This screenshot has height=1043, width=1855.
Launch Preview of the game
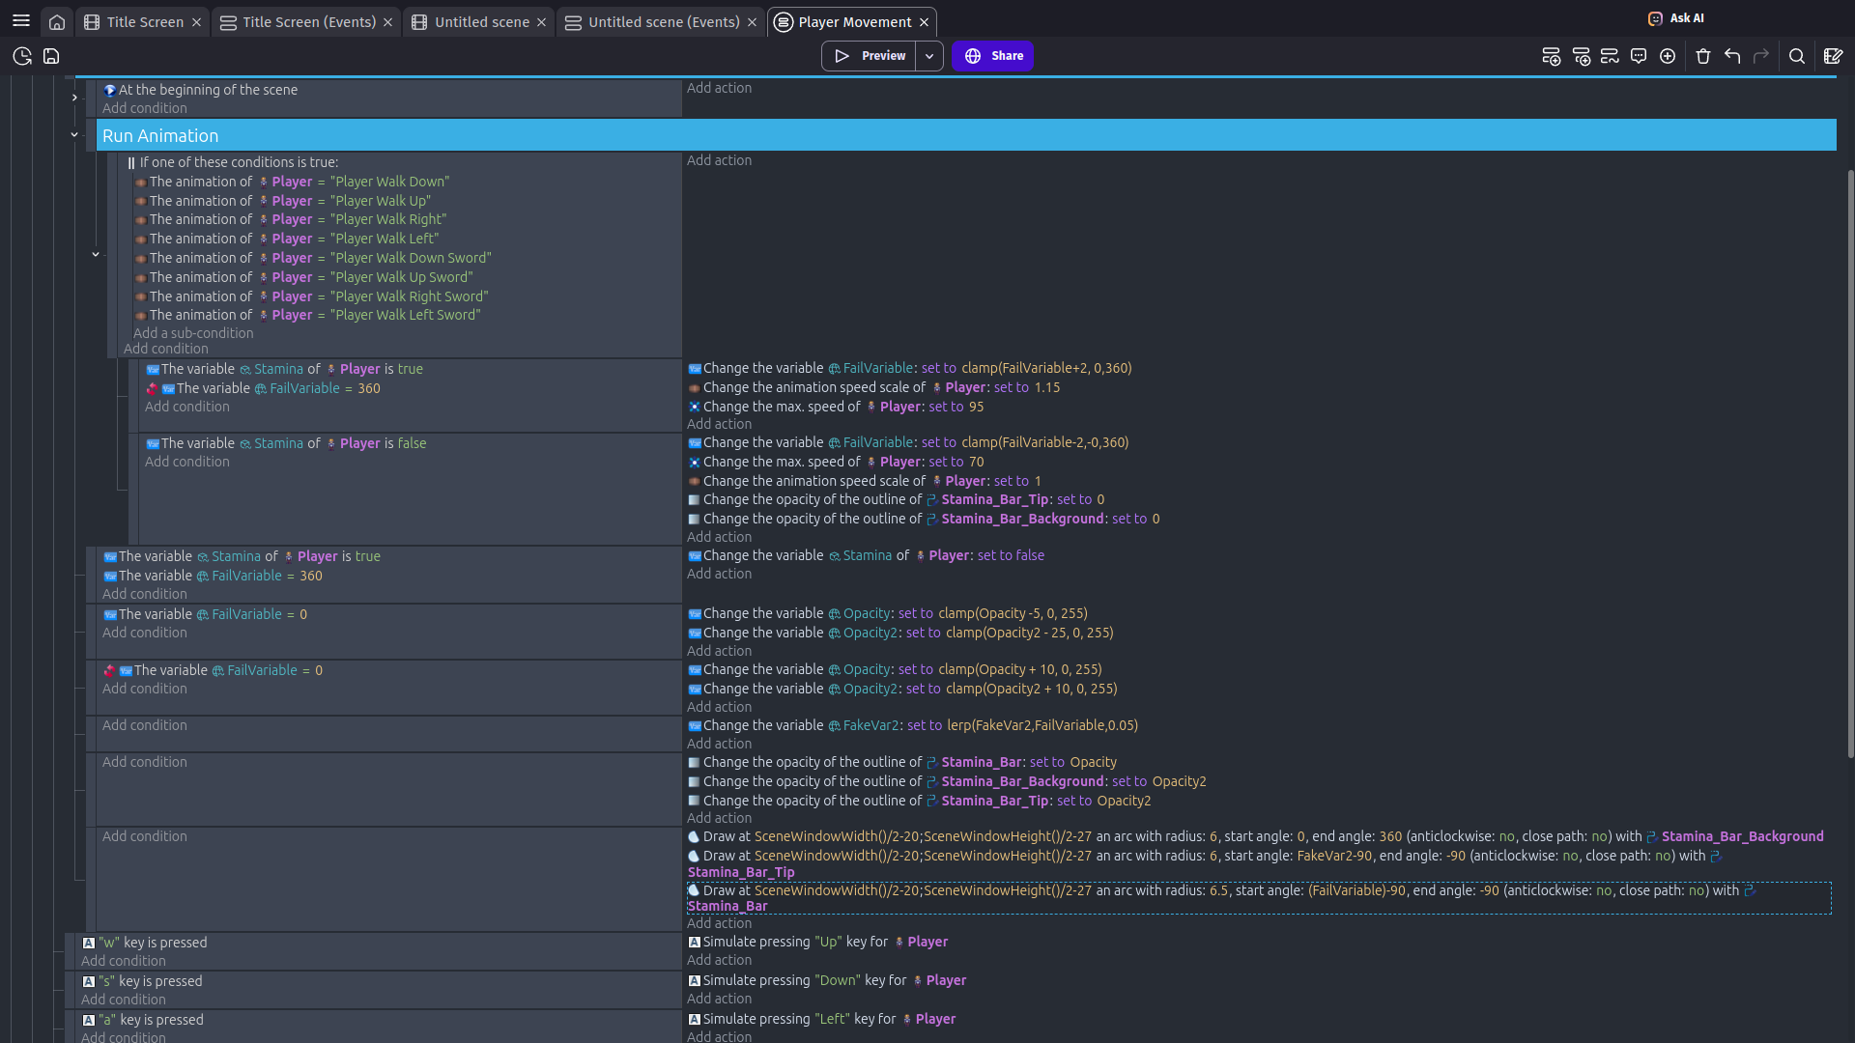869,56
